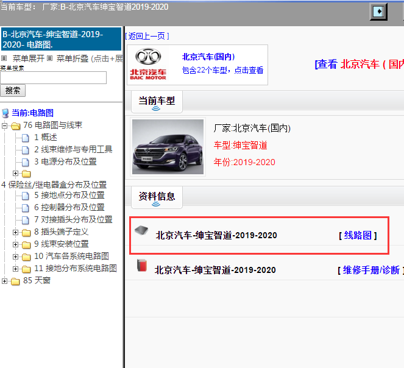The height and width of the screenshot is (368, 404).
Task: Open the 维修手册/诊断 link
Action: (x=370, y=270)
